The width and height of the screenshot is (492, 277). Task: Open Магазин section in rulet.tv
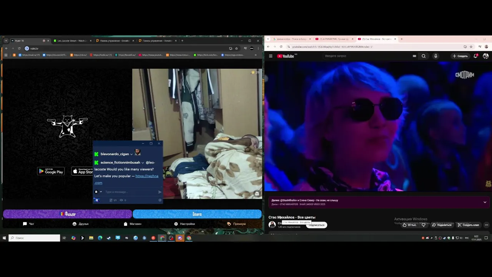(x=133, y=224)
